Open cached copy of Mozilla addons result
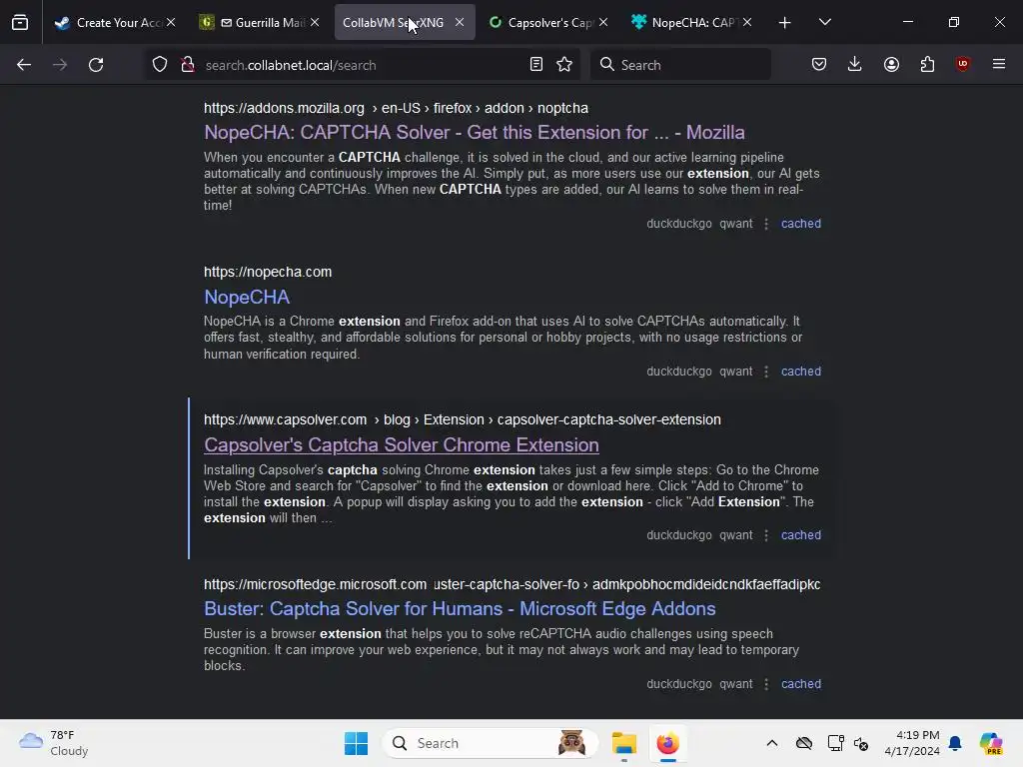Viewport: 1023px width, 767px height. [x=801, y=224]
